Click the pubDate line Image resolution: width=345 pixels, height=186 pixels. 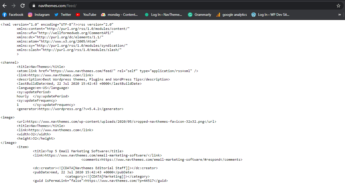point(83,172)
